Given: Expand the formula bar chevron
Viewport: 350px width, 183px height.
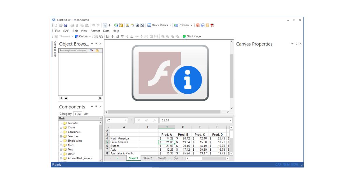Looking at the screenshot, I should pyautogui.click(x=230, y=120).
